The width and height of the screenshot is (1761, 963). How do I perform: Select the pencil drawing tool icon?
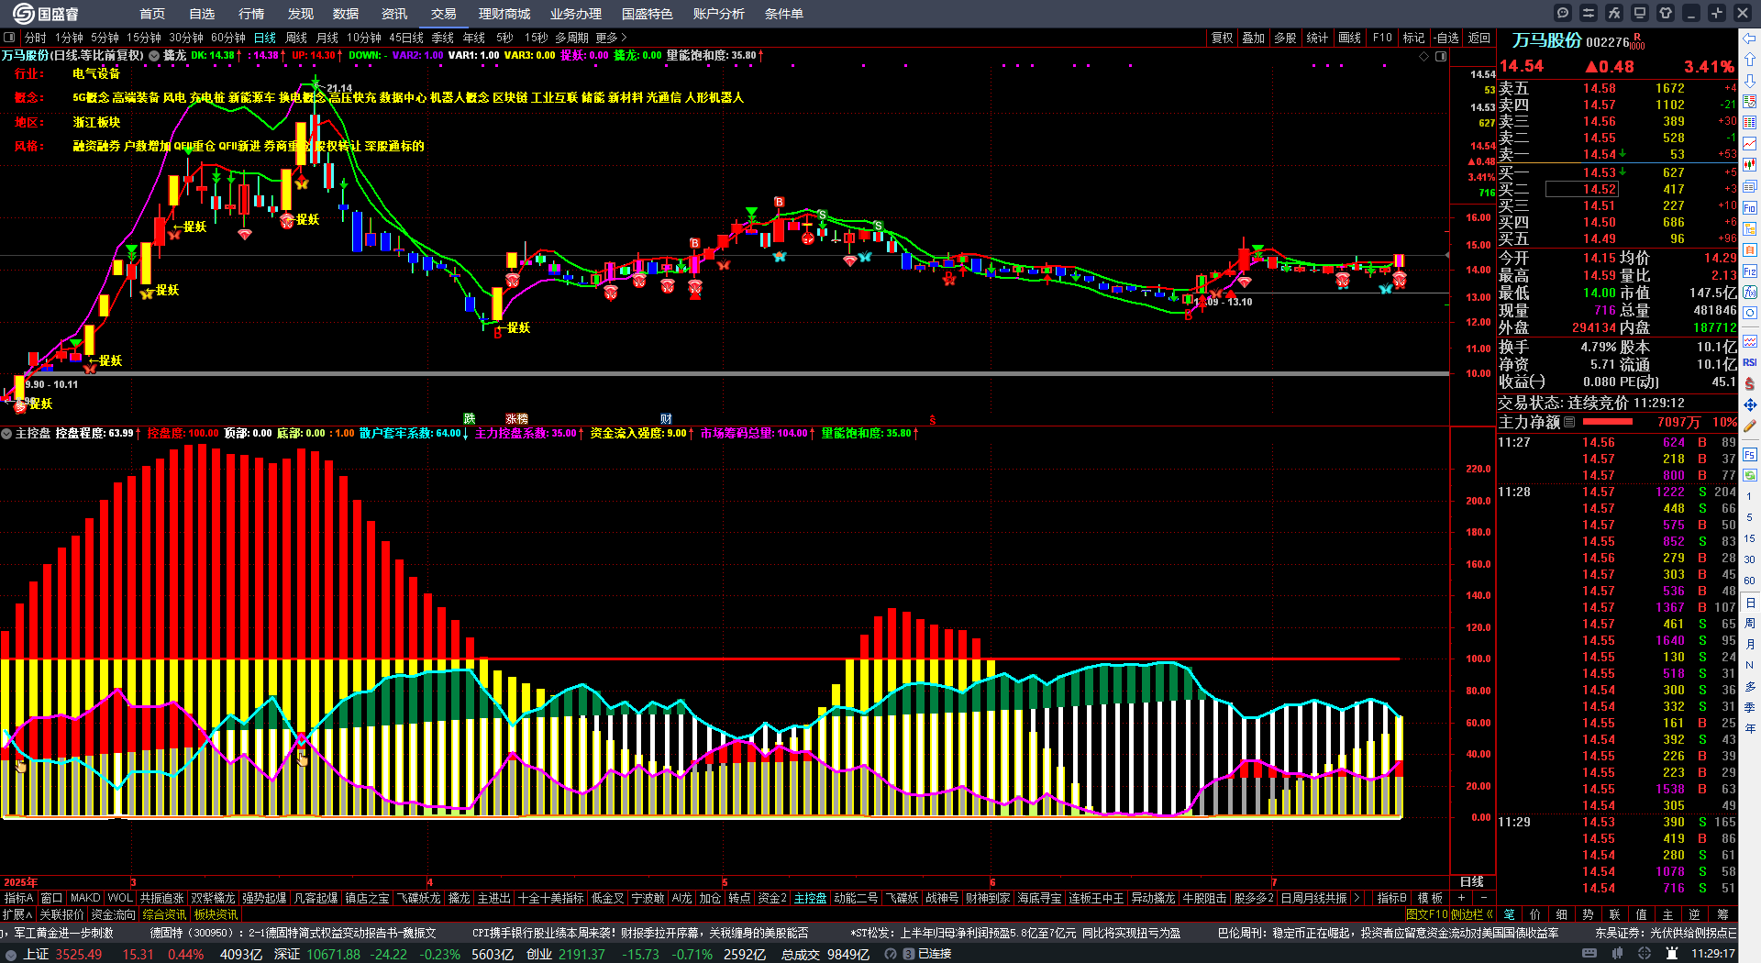pyautogui.click(x=1750, y=426)
